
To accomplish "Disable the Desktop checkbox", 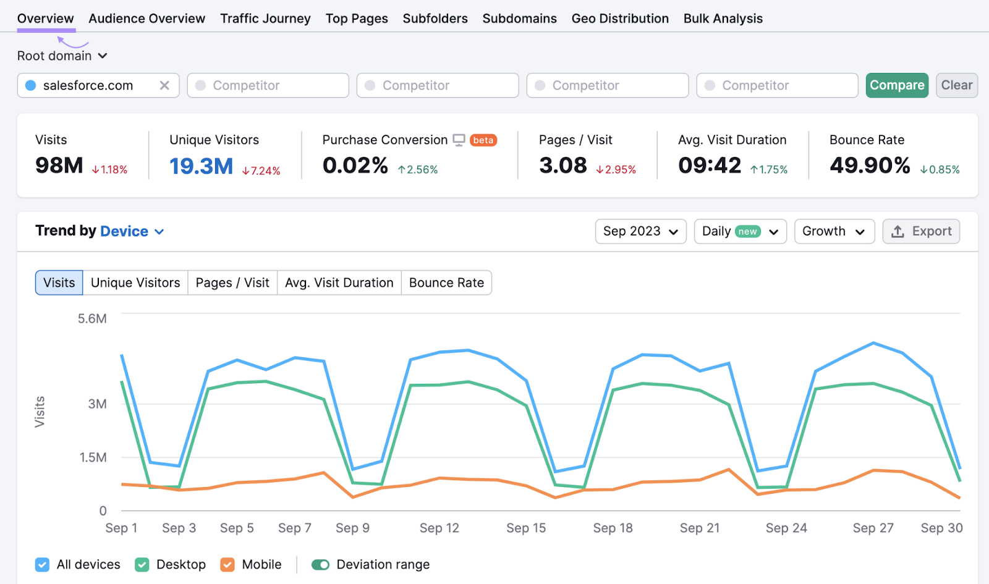I will pyautogui.click(x=142, y=564).
